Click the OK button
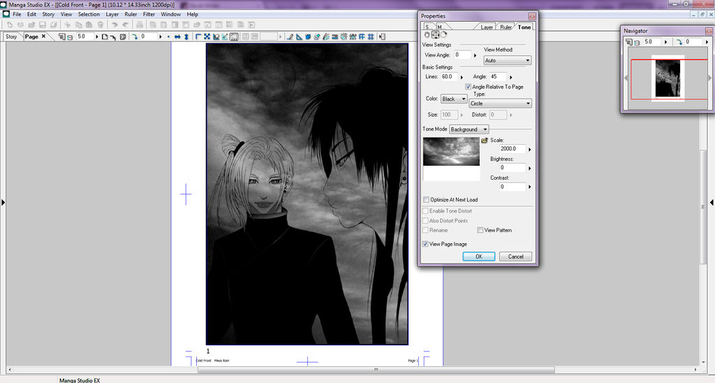715x383 pixels. (478, 256)
